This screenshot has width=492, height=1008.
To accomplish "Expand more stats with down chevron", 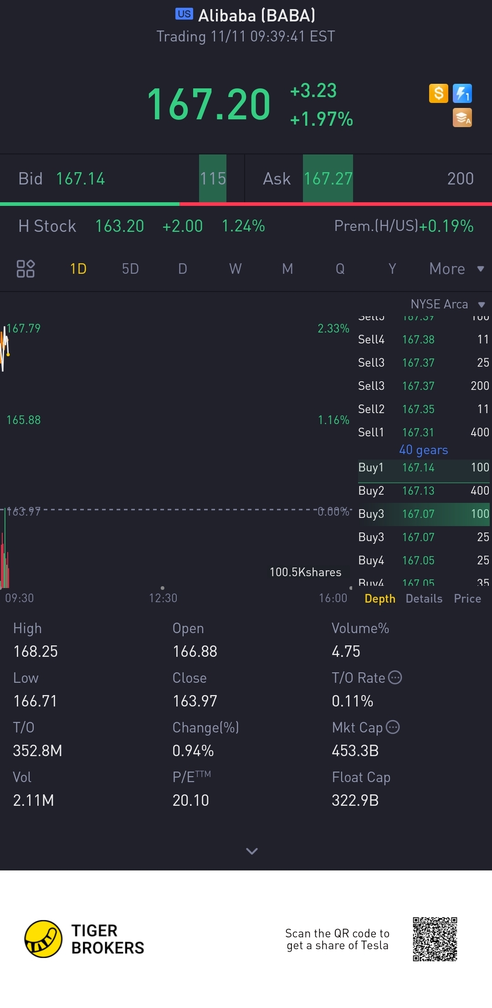I will tap(252, 851).
